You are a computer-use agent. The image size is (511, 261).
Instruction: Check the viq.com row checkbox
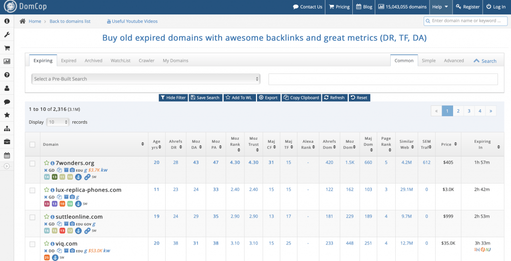[32, 244]
